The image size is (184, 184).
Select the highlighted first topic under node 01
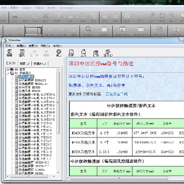(x=26, y=77)
